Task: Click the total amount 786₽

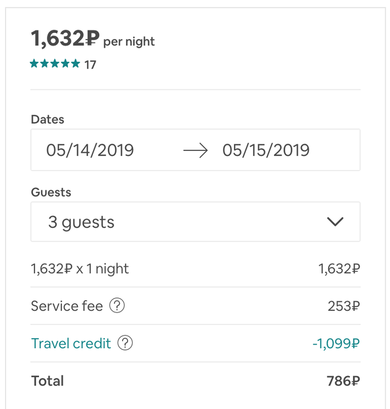Action: (x=343, y=381)
